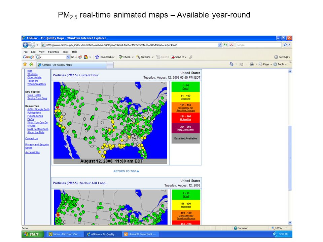
Task: Select the AIRNow - Air Quality Maps tab
Action: pos(72,65)
